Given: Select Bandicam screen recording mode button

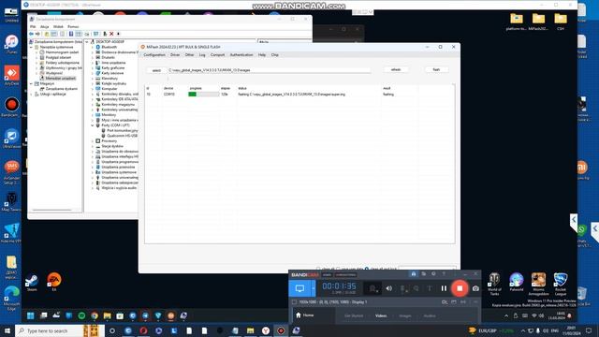Looking at the screenshot, I should pyautogui.click(x=299, y=288).
